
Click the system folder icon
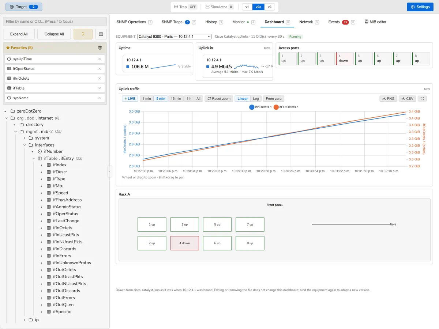(x=31, y=138)
